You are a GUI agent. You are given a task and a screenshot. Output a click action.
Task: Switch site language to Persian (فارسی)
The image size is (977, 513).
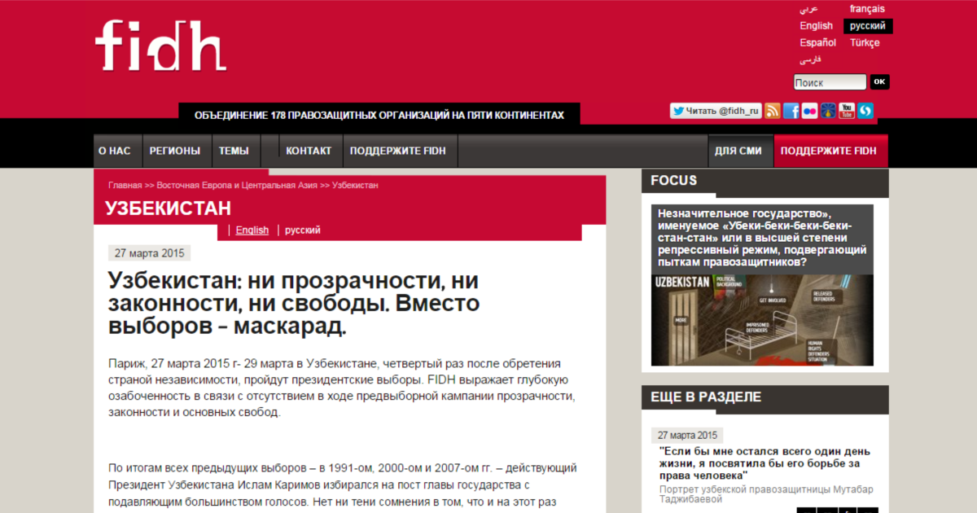tap(810, 59)
